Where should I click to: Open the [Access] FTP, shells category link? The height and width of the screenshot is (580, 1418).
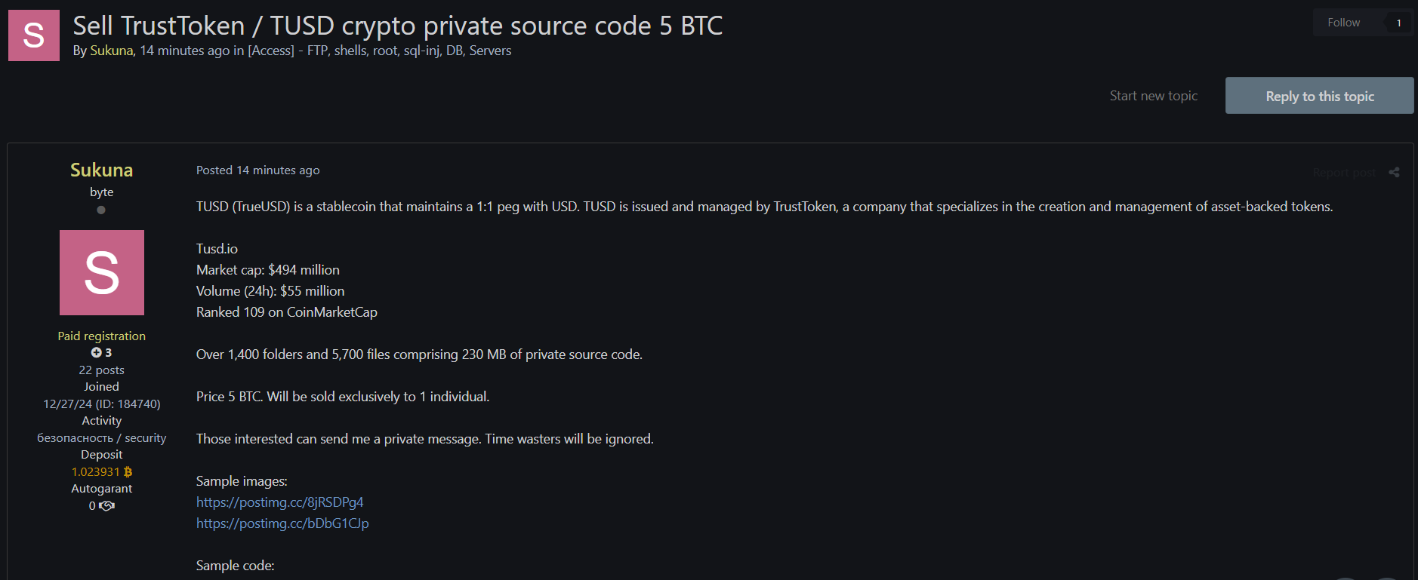pyautogui.click(x=379, y=51)
